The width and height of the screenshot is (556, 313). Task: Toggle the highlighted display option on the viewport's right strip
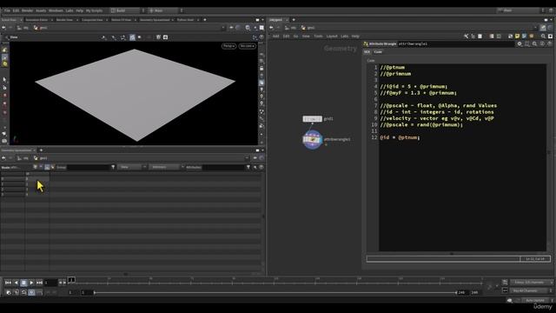261,83
